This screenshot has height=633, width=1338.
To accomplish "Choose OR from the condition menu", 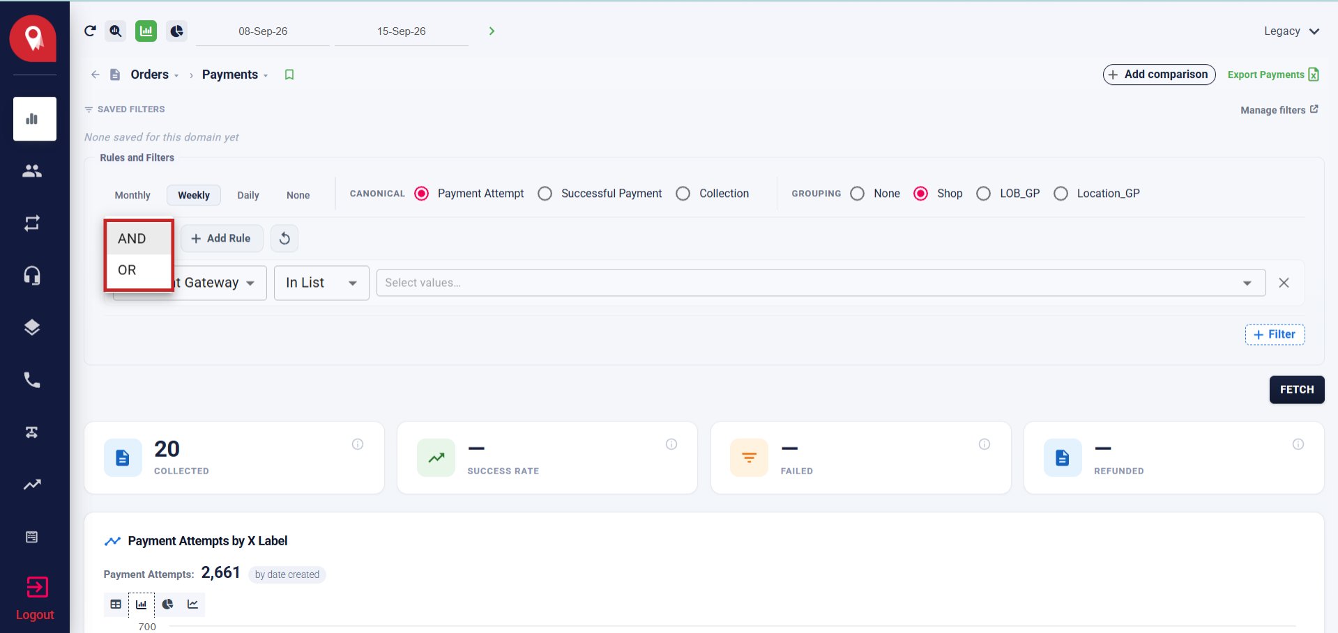I will [139, 270].
